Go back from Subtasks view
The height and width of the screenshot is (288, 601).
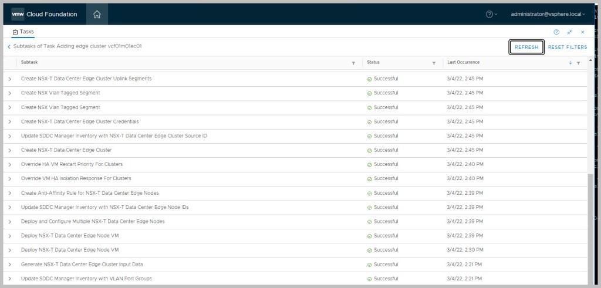(9, 47)
